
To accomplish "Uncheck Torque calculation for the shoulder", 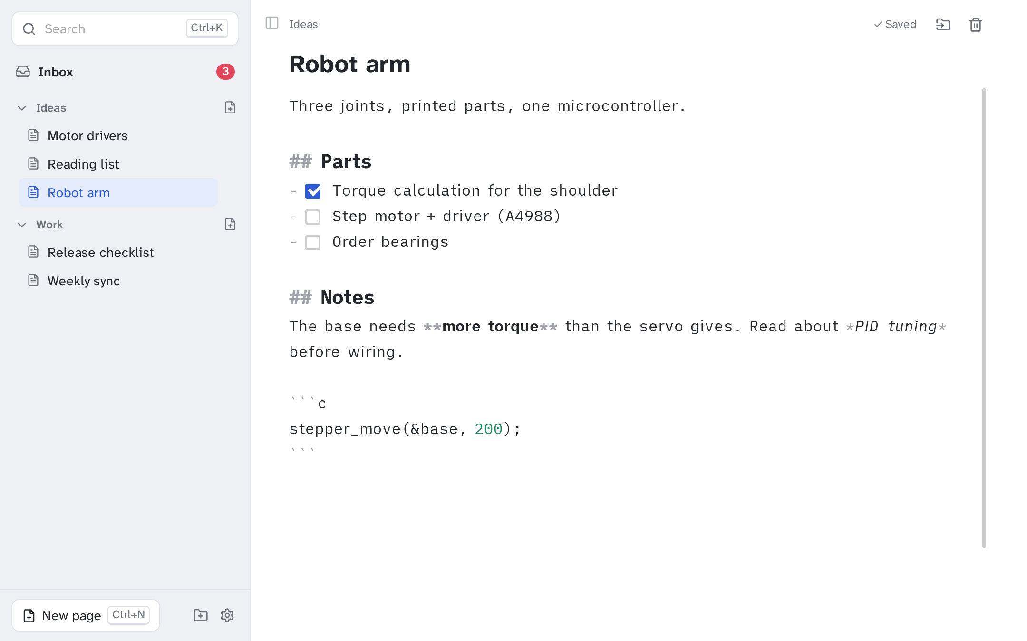I will click(x=313, y=191).
